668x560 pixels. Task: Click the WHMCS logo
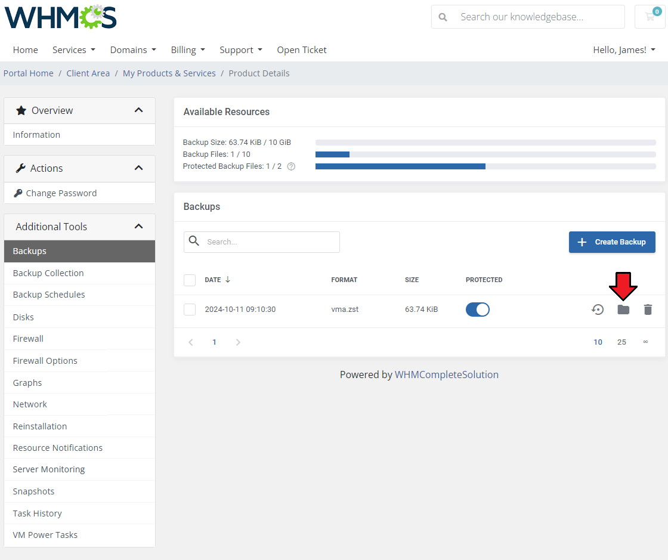(60, 17)
